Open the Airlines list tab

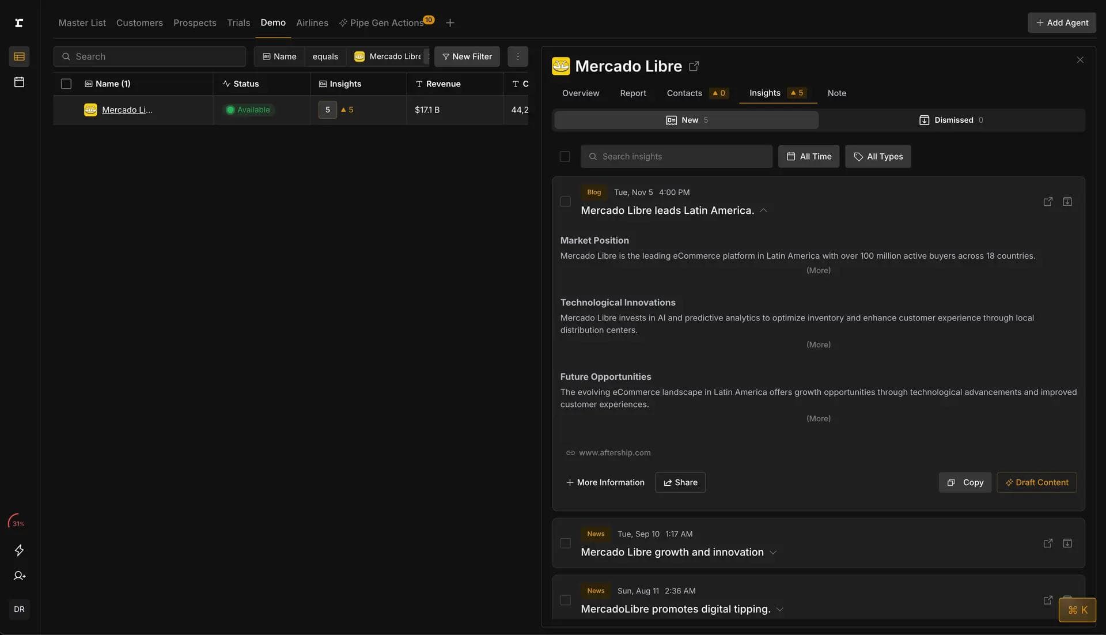click(312, 23)
